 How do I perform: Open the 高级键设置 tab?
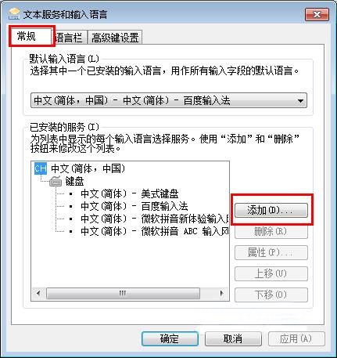[x=115, y=38]
